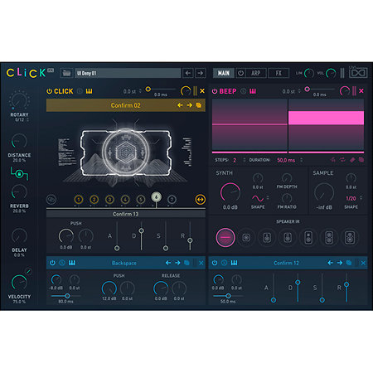The image size is (373, 373).
Task: Select sample slot 7 in the CLICK sequence
Action: point(172,200)
